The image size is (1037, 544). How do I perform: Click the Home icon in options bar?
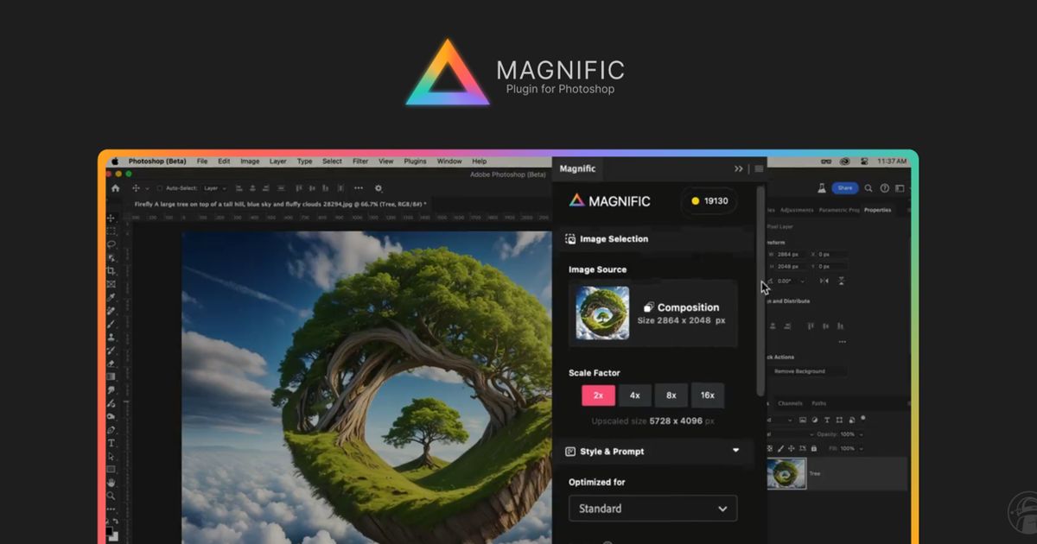[x=115, y=187]
